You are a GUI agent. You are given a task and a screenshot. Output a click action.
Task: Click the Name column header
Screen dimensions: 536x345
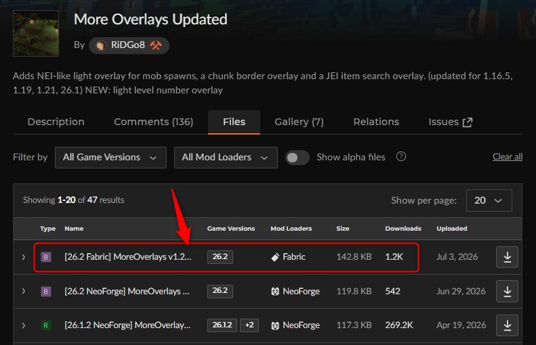[x=74, y=229]
